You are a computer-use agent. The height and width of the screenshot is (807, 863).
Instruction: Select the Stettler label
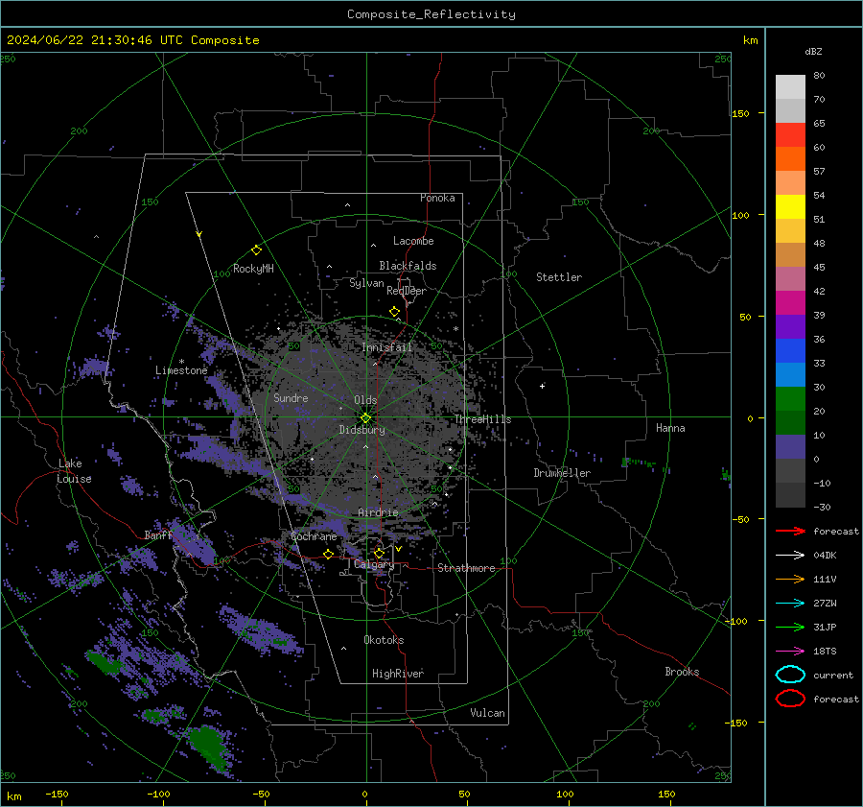[559, 277]
